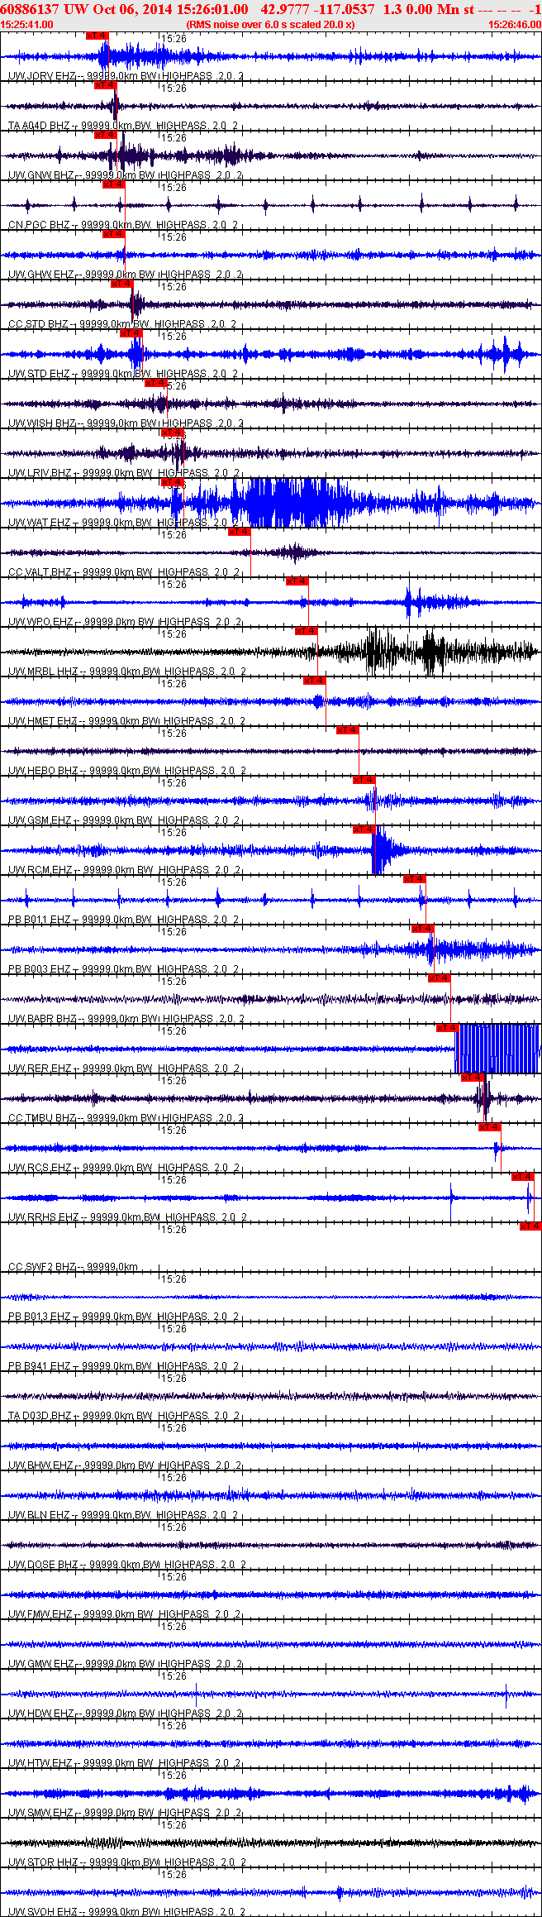Click the coordinates "42.9777 -117.0537"
This screenshot has width=542, height=1917.
(317, 9)
